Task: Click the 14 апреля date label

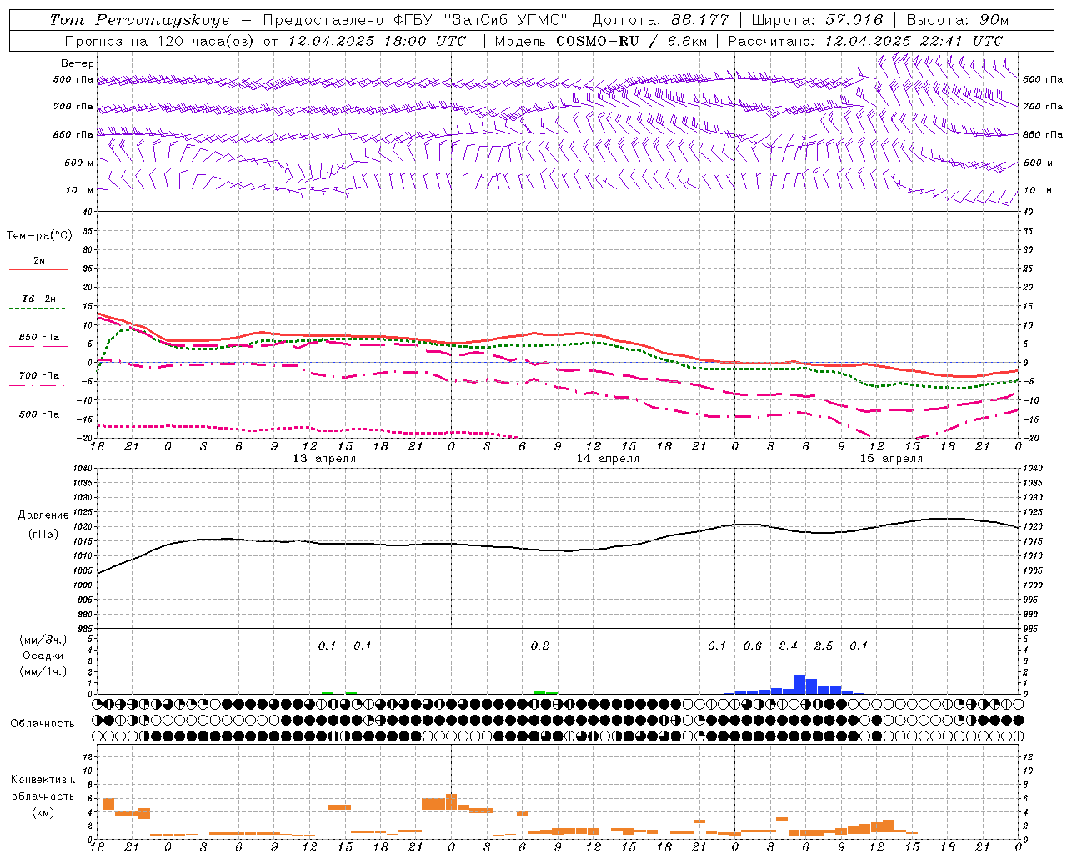Action: (609, 459)
